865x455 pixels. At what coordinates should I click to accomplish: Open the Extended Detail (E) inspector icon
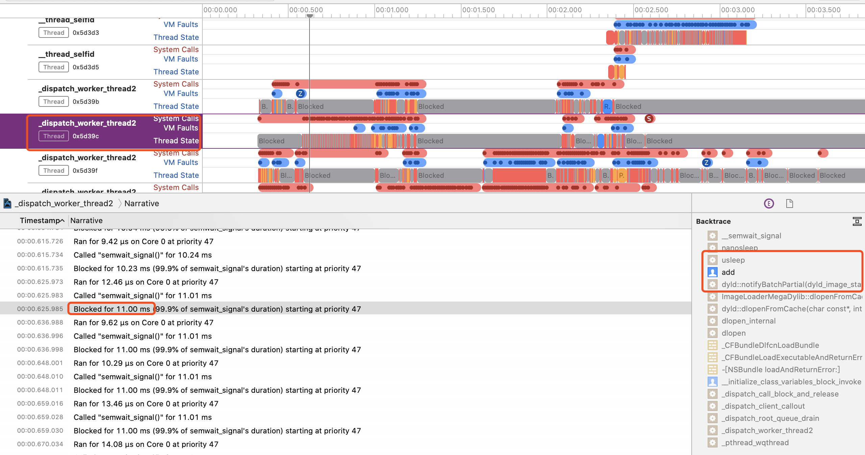coord(769,203)
